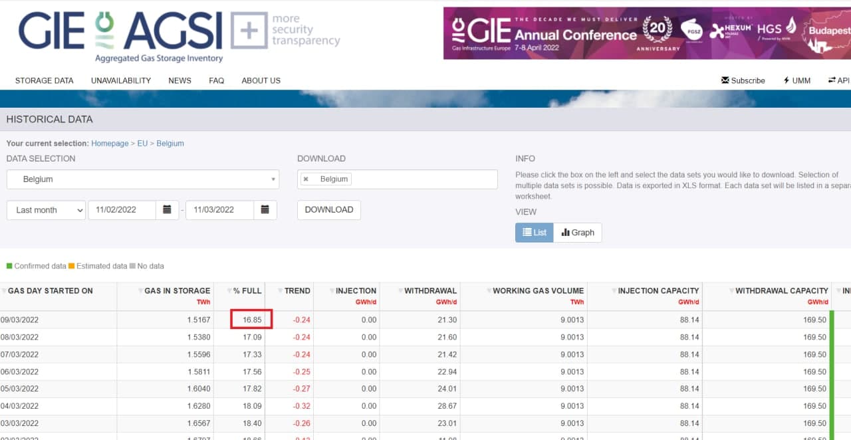Sort by Gas In Storage column
Screen dimensions: 851x440
coord(177,291)
